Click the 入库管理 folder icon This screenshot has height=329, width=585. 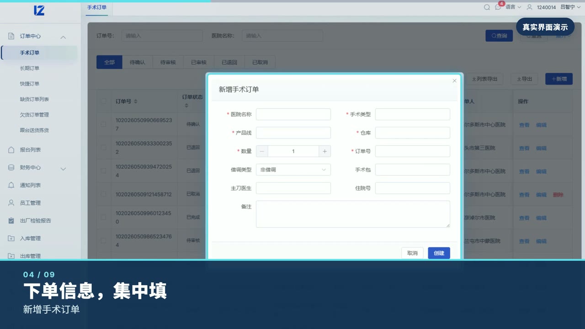11,239
